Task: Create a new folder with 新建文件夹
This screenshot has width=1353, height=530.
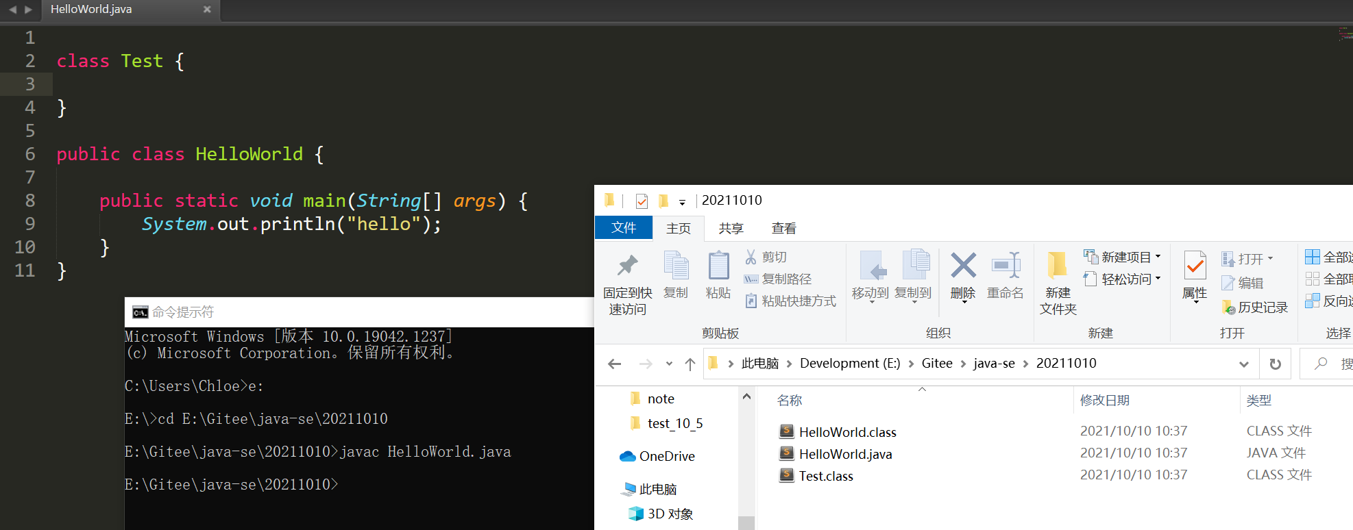Action: point(1058,283)
